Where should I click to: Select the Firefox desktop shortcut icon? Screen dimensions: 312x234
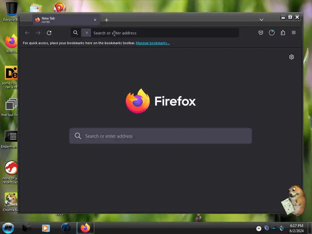click(x=11, y=44)
